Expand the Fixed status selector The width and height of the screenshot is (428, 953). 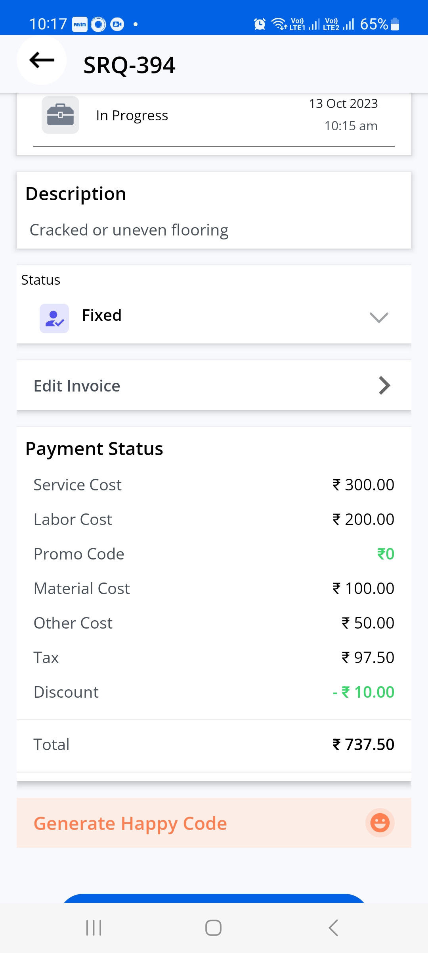214,316
